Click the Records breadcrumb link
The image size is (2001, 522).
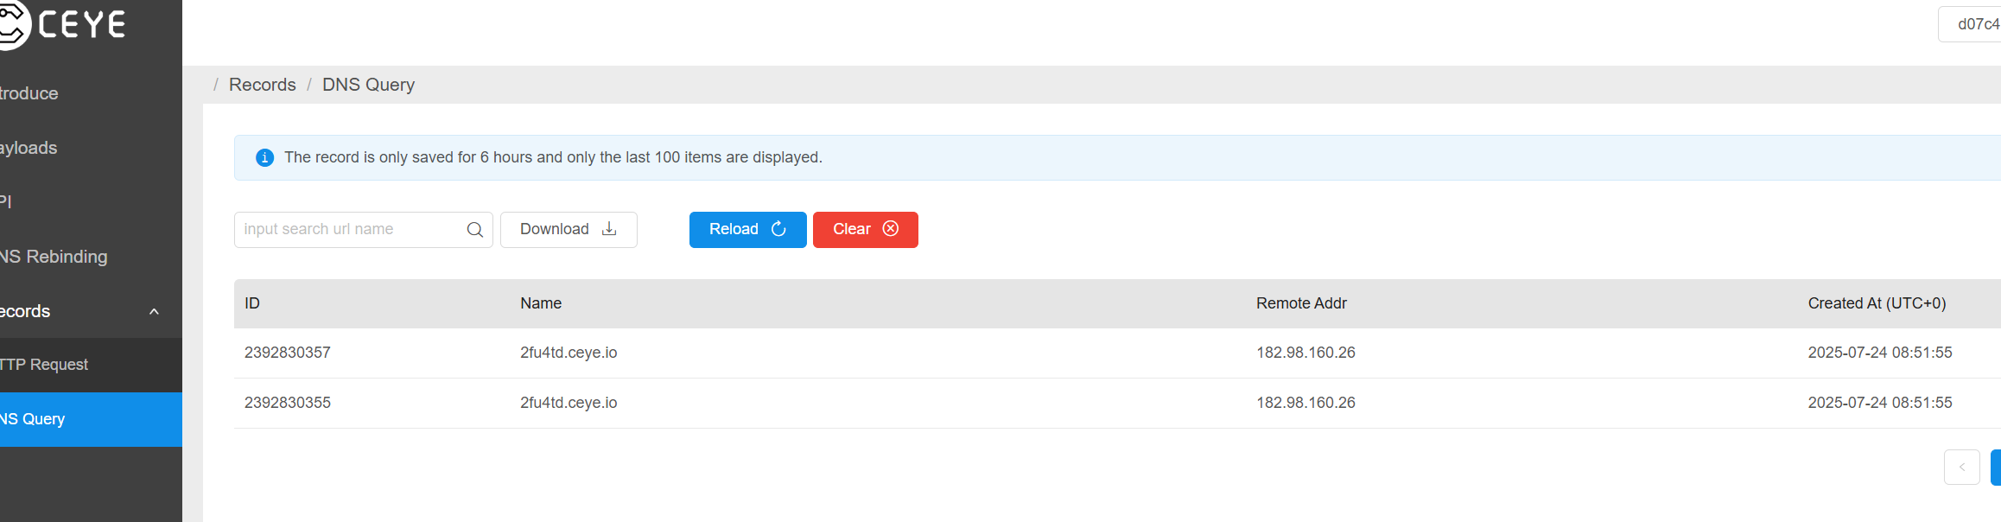click(x=262, y=85)
